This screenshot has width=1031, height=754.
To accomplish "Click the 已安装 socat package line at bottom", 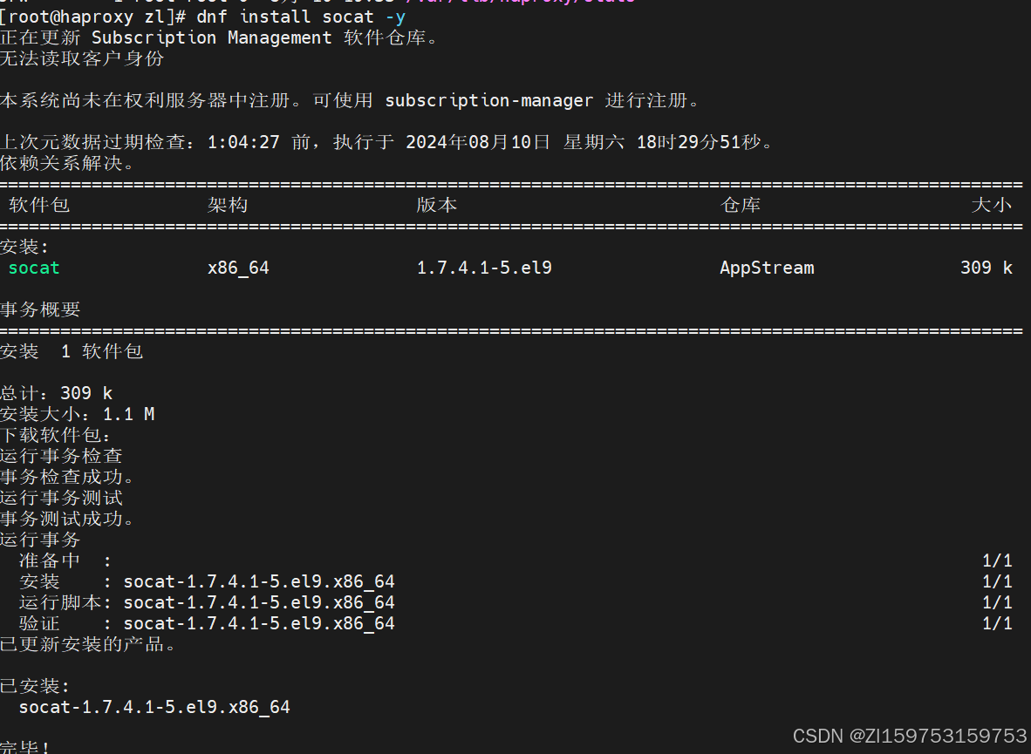I will click(x=154, y=707).
